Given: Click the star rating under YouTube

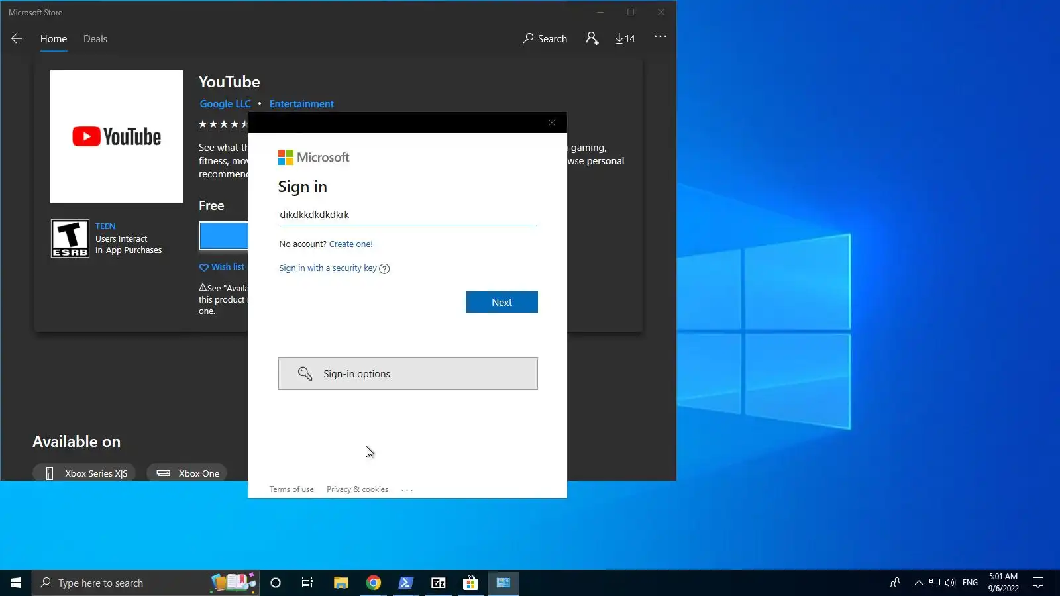Looking at the screenshot, I should [223, 124].
